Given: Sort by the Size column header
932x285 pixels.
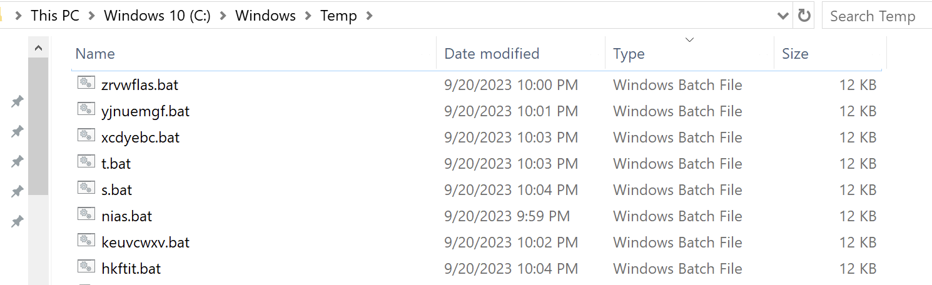Looking at the screenshot, I should coord(795,54).
